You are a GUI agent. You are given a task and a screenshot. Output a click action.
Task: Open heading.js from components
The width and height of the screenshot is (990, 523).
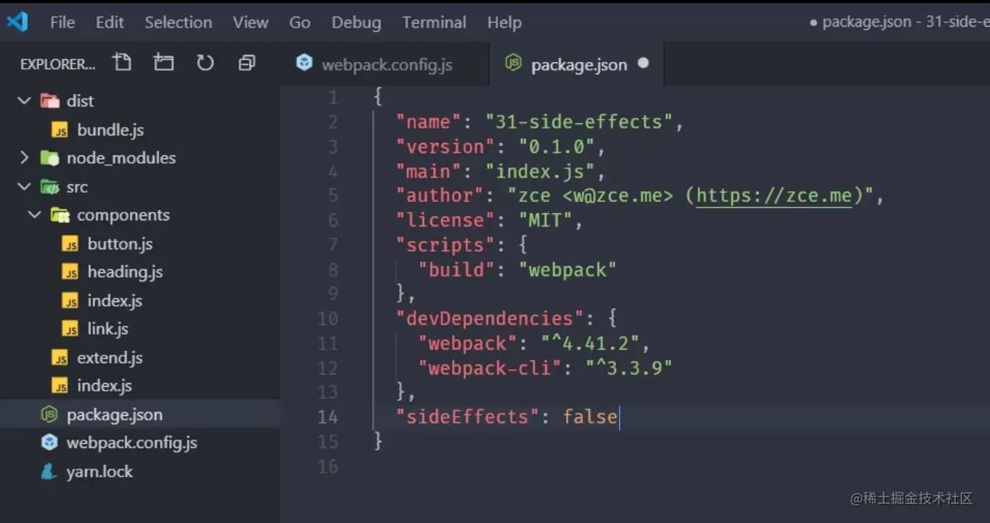point(125,272)
